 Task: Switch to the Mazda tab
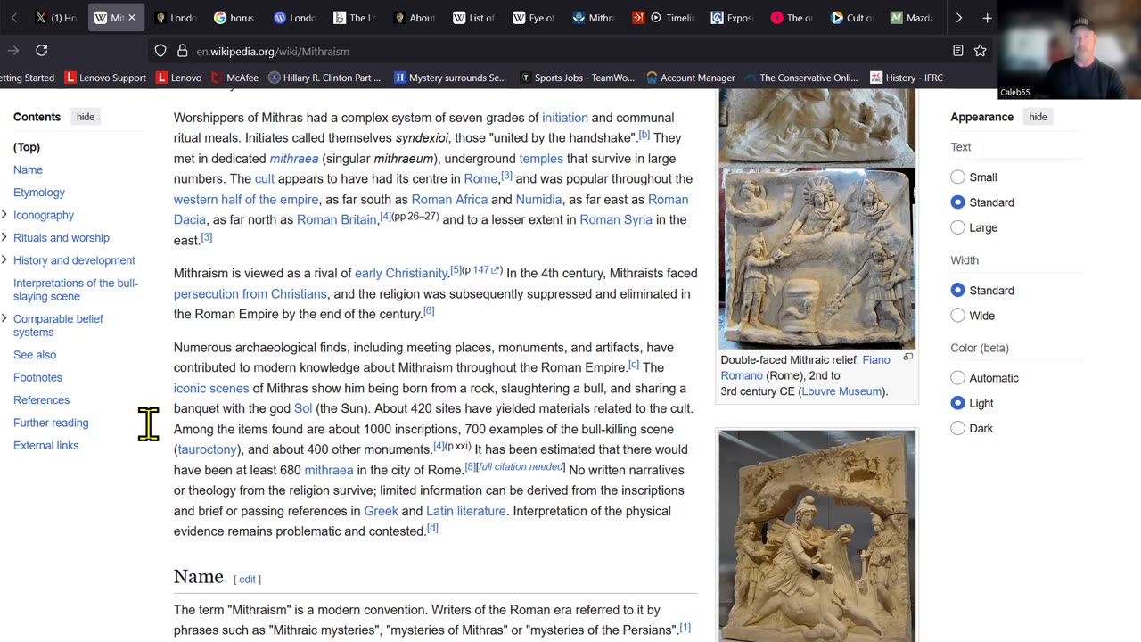pyautogui.click(x=912, y=18)
